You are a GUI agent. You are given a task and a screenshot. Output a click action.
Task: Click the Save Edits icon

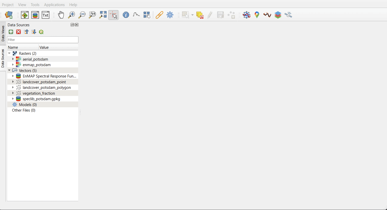pos(220,15)
